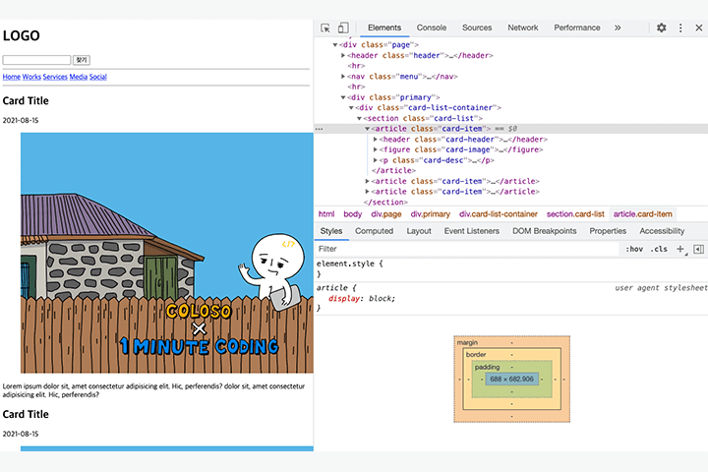Click the Home navigation link
Viewport: 708px width, 472px height.
tap(11, 77)
